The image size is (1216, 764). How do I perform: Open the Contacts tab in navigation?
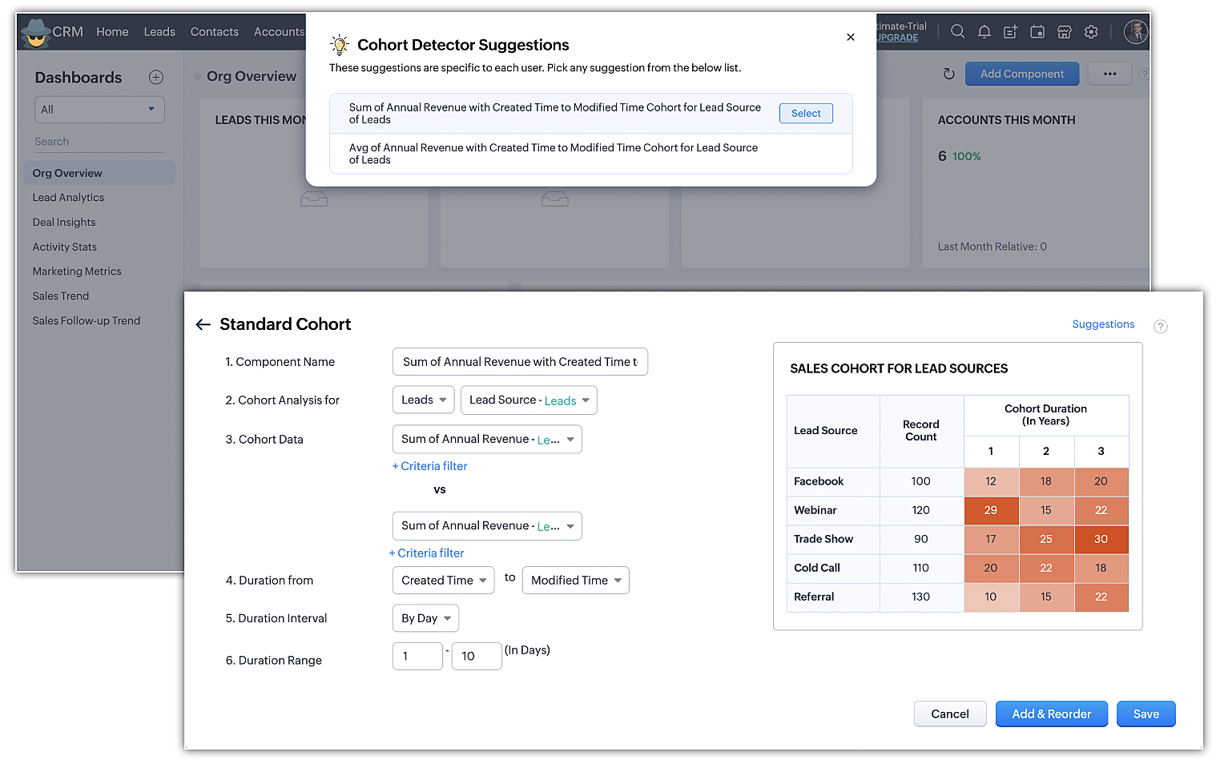215,32
